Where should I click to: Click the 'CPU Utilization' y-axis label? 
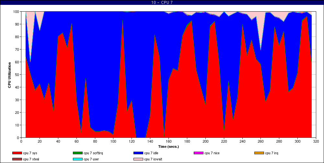[9, 75]
